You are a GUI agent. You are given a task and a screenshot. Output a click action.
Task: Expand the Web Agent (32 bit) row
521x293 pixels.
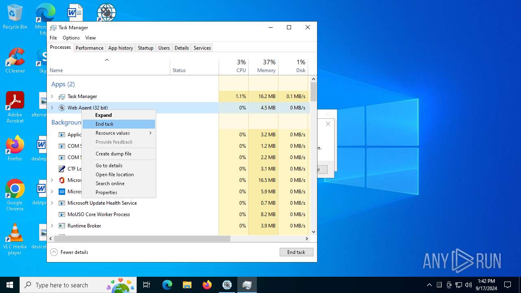[x=52, y=108]
